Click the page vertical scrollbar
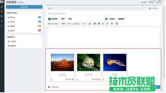166x93 pixels. tap(164, 42)
